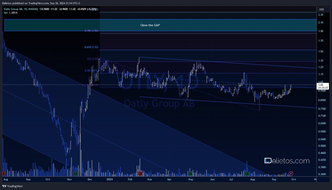Click the 01:45:09 bar countdown timer
Viewport: 332px width, 190px height.
pos(323,88)
